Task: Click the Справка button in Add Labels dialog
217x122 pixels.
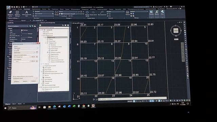Action: pos(33,81)
